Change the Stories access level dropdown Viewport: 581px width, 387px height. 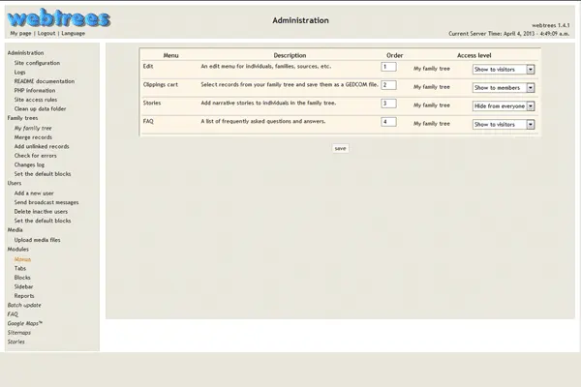pos(504,105)
